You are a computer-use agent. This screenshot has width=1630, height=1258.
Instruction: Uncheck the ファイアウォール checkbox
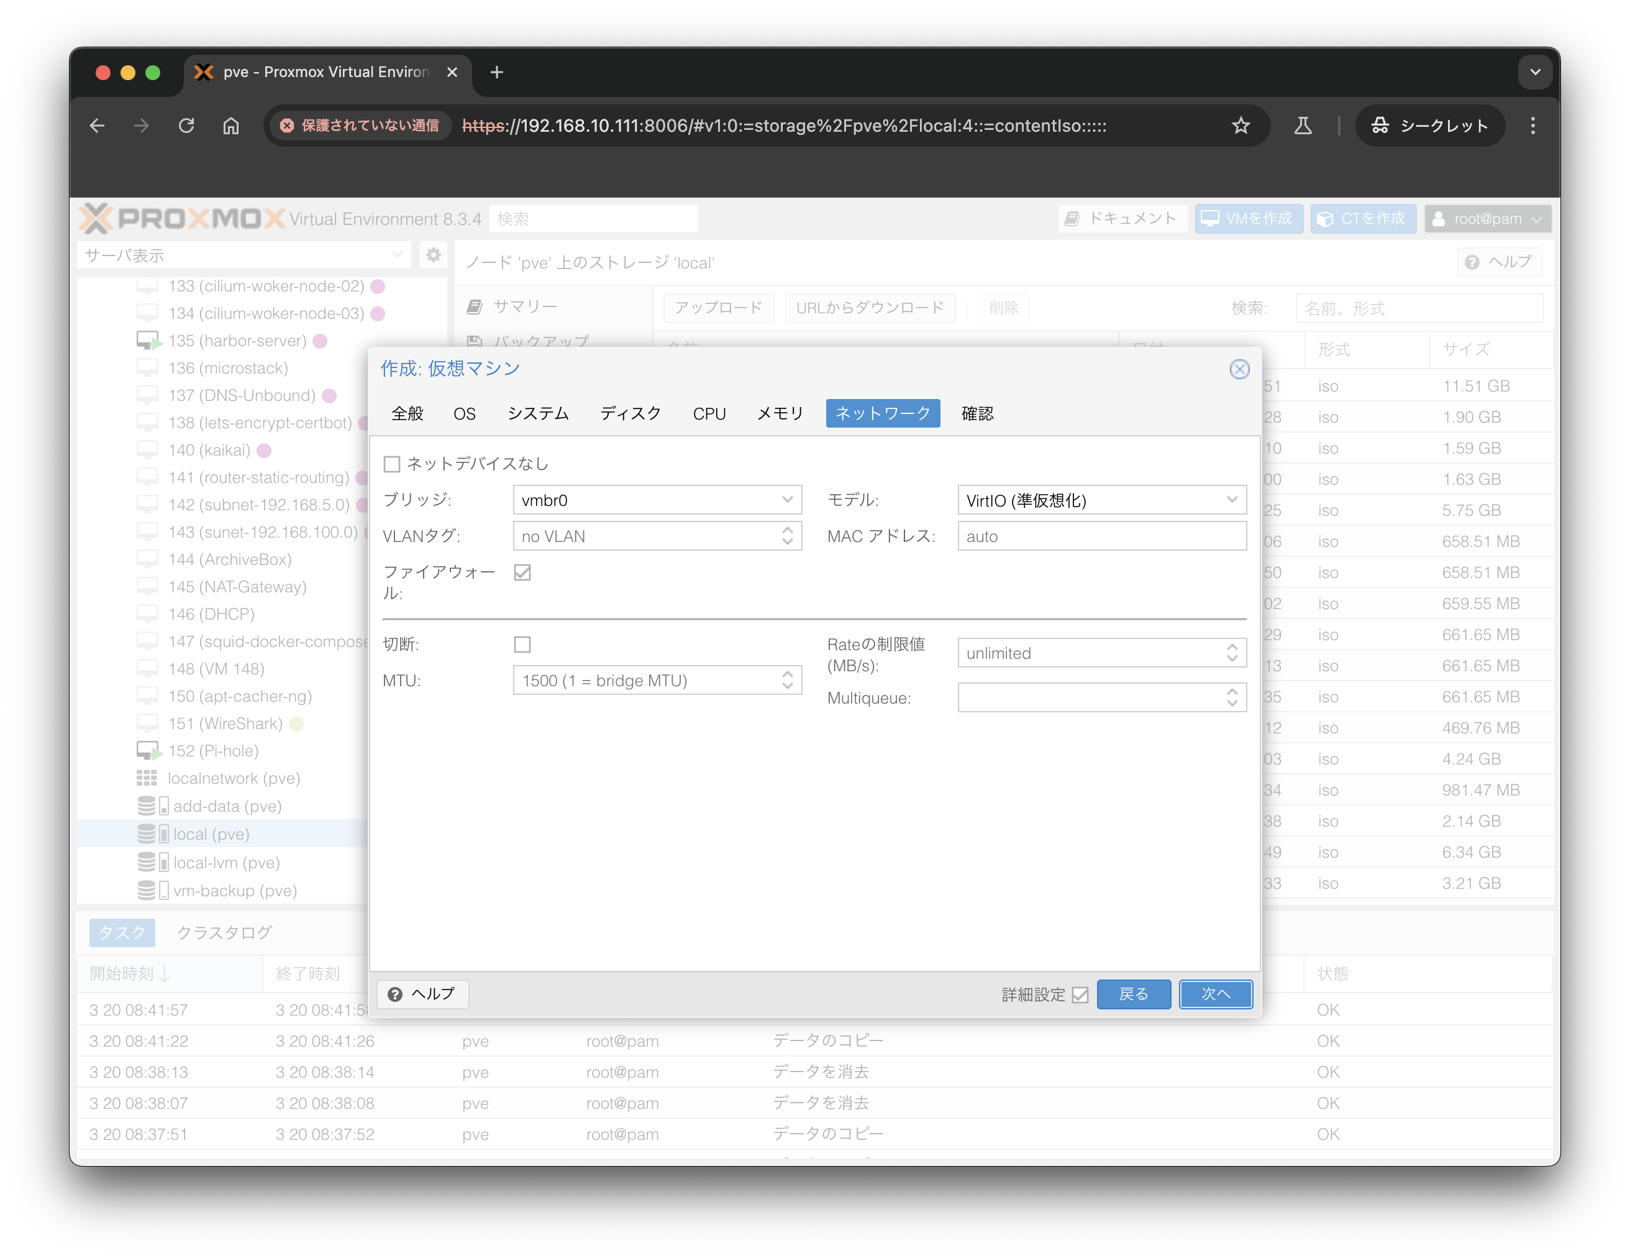click(x=522, y=572)
